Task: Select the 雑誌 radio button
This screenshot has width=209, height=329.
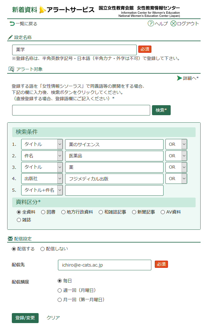Action: [19, 220]
